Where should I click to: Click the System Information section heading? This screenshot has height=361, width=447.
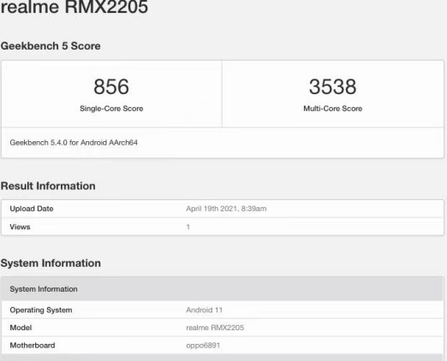click(51, 263)
